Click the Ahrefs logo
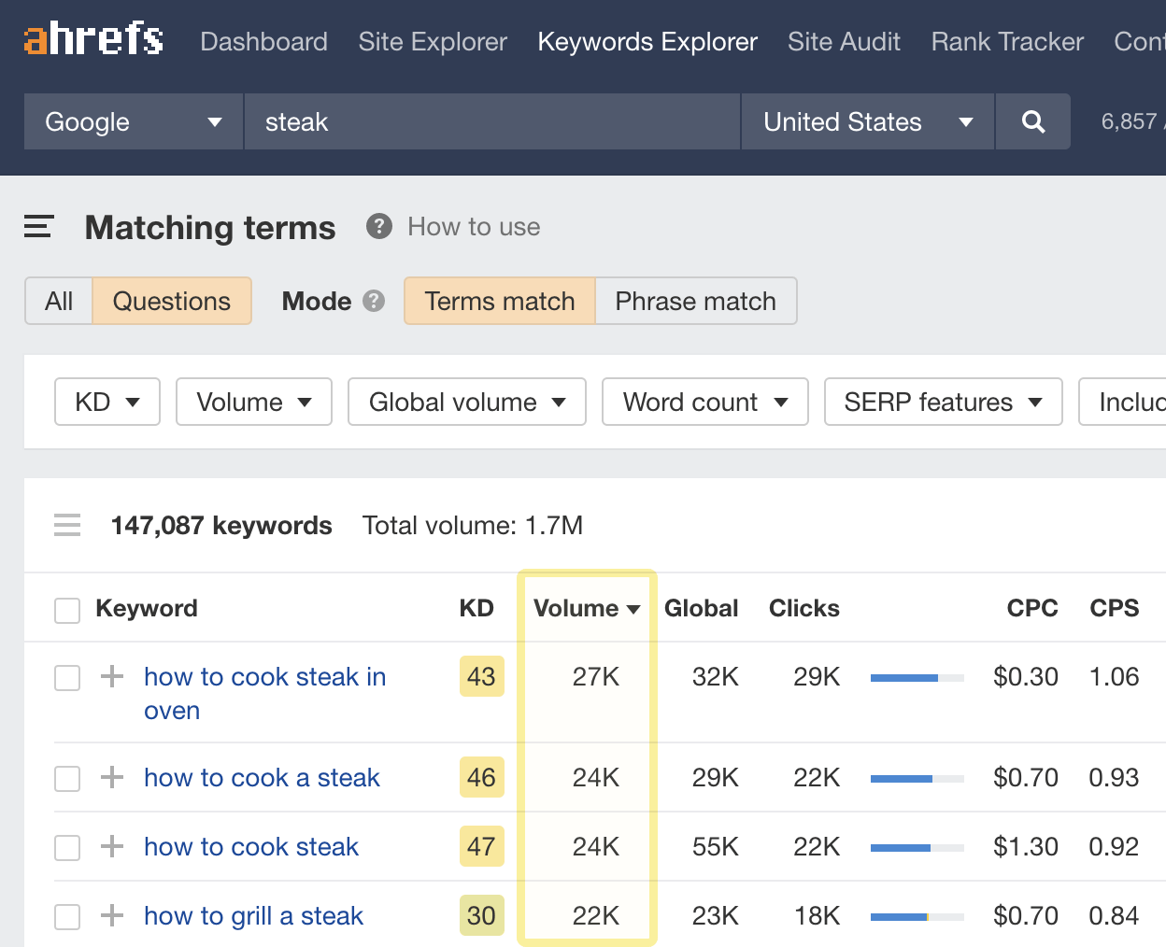The width and height of the screenshot is (1166, 947). point(93,39)
